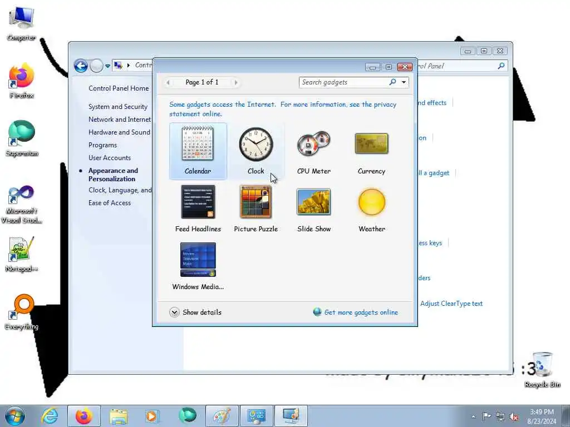
Task: Select the Feed Headlines gadget
Action: [x=198, y=209]
